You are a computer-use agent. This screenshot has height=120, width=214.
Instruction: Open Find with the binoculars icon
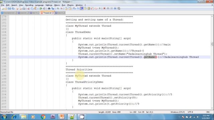click(49, 8)
